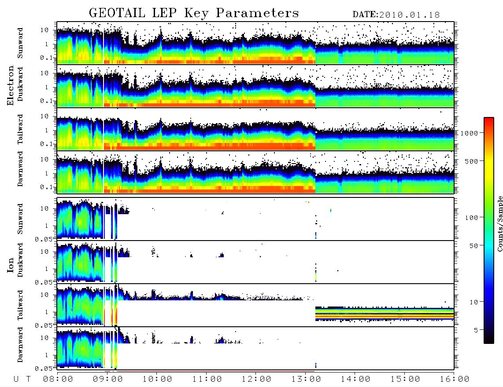Click the "08:00" time tick label

[58, 380]
